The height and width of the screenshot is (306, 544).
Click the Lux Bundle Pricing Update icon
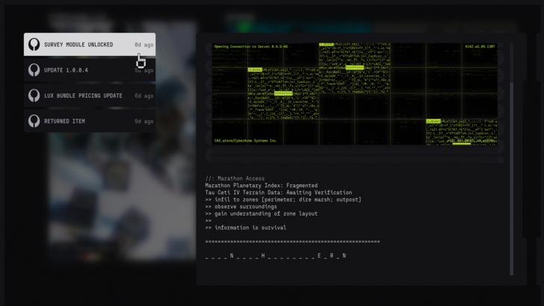pos(34,96)
